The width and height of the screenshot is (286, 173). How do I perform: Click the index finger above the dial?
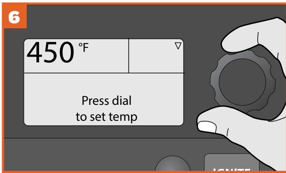tap(252, 37)
